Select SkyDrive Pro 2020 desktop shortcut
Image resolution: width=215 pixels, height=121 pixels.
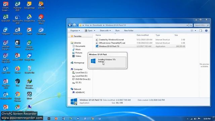click(17, 19)
